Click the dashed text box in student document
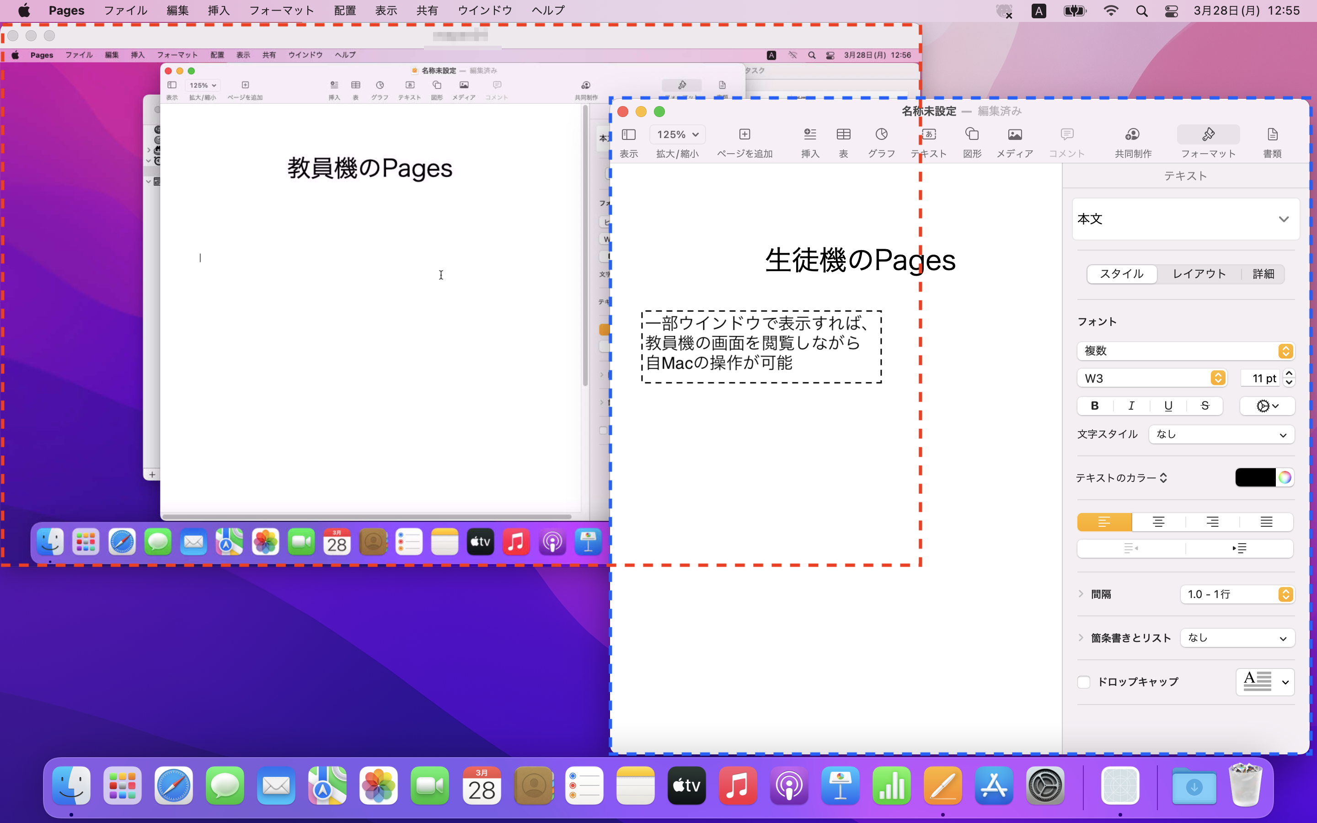The width and height of the screenshot is (1317, 823). [x=761, y=347]
